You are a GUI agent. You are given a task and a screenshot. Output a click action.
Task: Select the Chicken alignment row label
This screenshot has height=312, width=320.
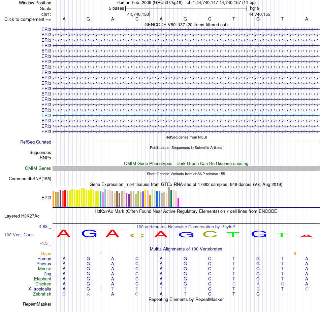(43, 284)
